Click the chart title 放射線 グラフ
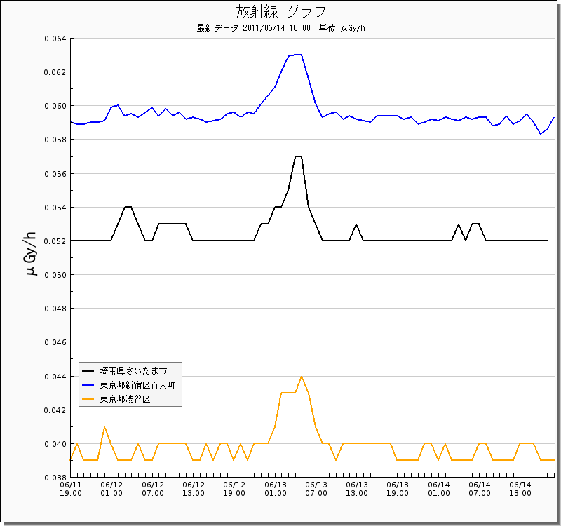Viewport: 561px width, 526px height. point(281,12)
